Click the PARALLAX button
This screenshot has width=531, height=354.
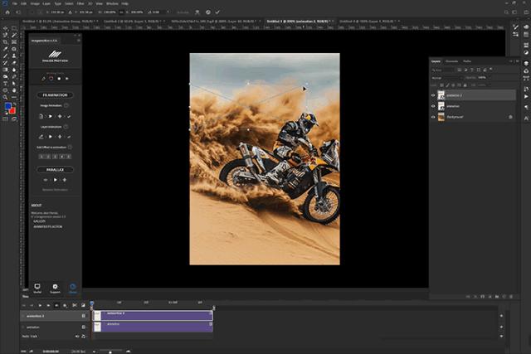click(55, 169)
